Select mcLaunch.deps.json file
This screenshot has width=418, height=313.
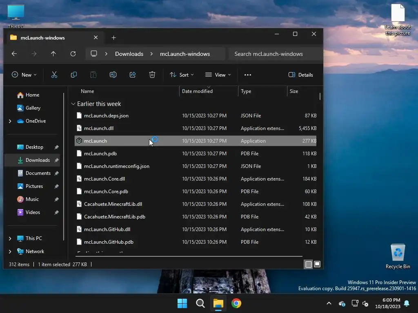[196, 116]
